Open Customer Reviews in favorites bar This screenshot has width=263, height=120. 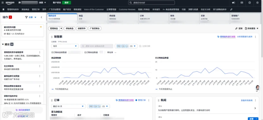click(x=127, y=9)
